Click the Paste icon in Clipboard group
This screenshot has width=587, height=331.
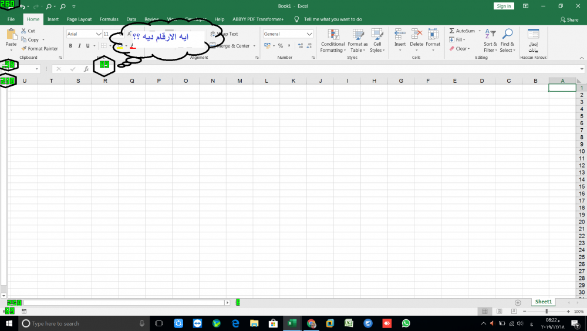pyautogui.click(x=11, y=35)
